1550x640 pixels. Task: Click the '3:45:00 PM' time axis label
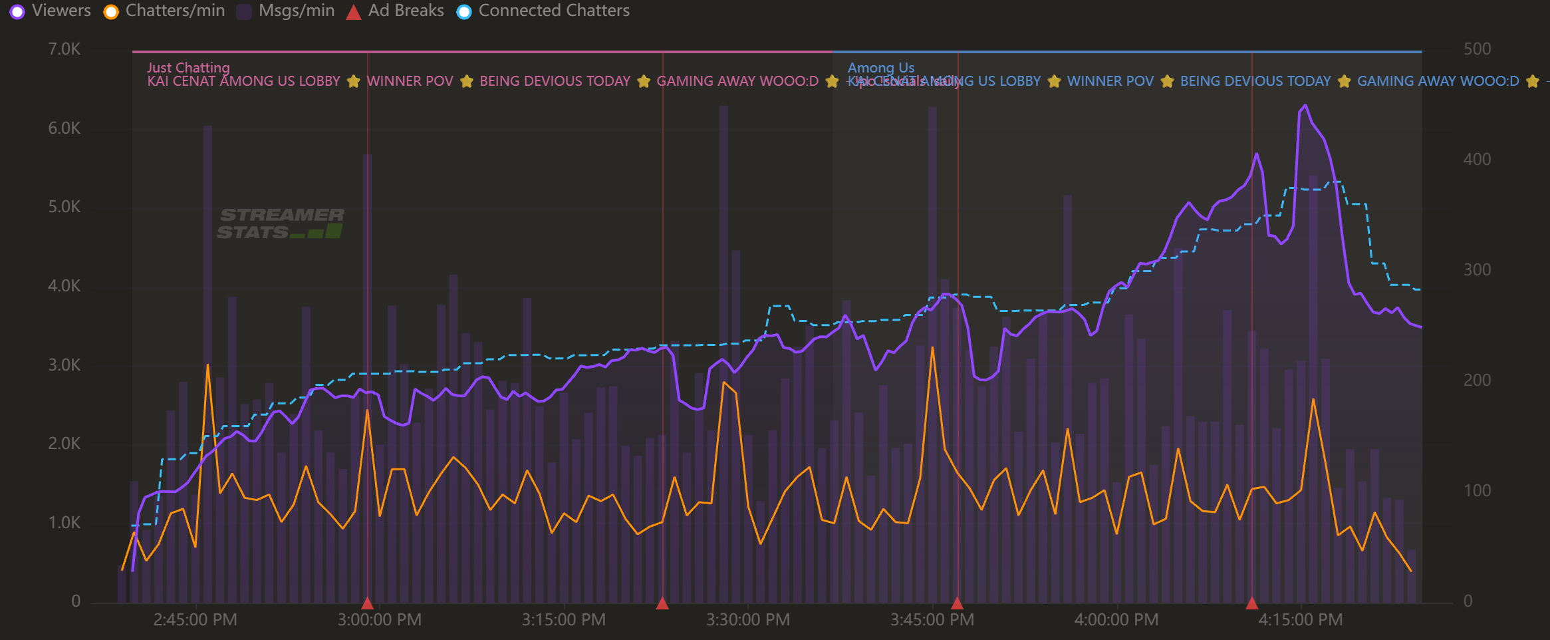coord(932,620)
